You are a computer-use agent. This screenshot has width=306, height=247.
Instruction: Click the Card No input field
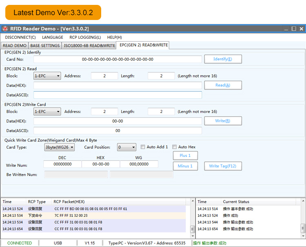118,60
